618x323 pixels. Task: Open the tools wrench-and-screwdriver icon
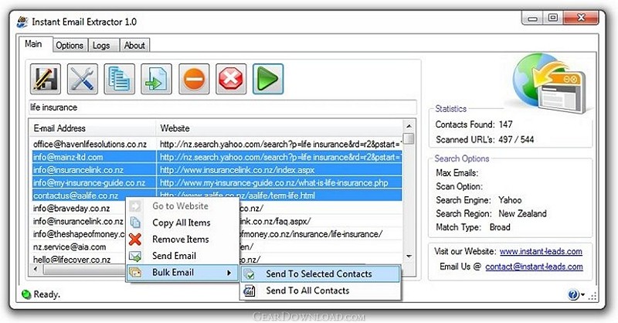coord(83,79)
